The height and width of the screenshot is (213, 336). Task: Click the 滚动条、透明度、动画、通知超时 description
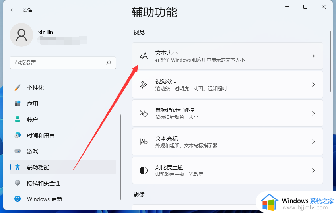click(191, 88)
